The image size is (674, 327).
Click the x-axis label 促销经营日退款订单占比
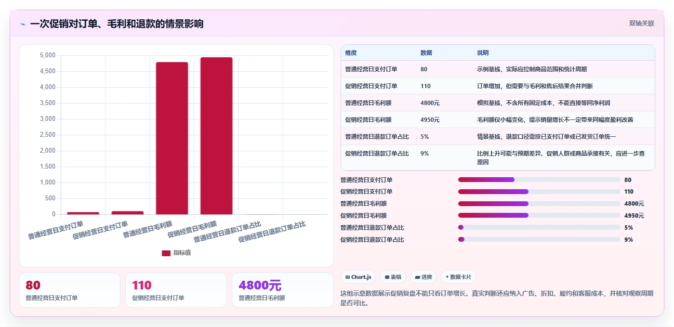[x=272, y=232]
